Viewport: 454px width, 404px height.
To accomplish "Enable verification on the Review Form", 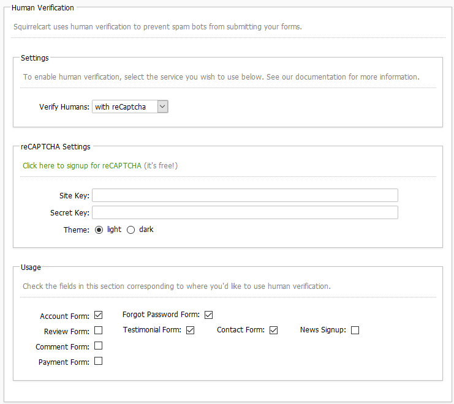I will 98,331.
